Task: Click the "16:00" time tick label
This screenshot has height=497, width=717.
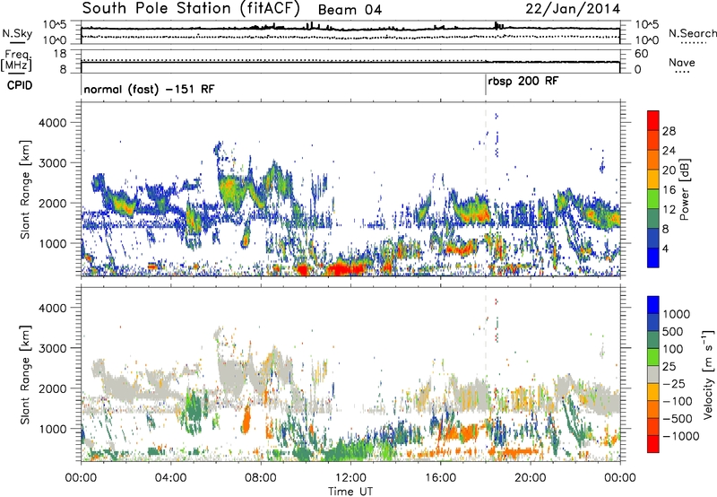Action: (x=440, y=477)
